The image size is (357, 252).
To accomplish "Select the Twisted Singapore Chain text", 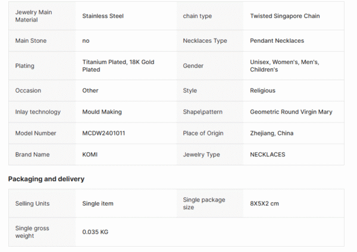I will (x=284, y=16).
